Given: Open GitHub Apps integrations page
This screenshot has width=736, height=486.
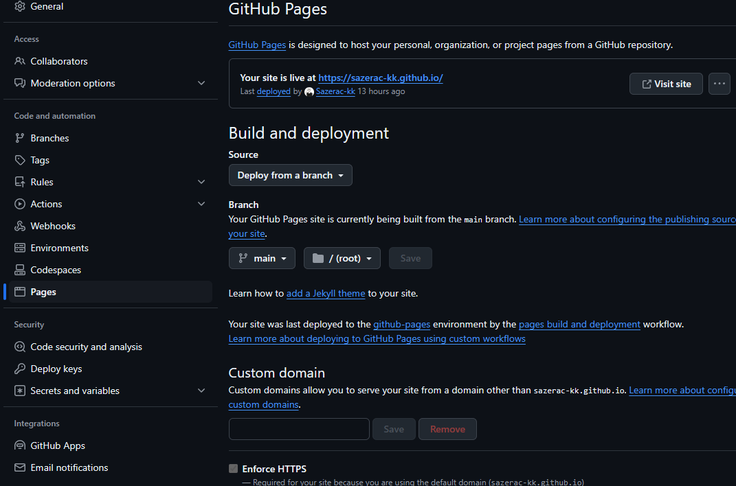Looking at the screenshot, I should coord(111,445).
